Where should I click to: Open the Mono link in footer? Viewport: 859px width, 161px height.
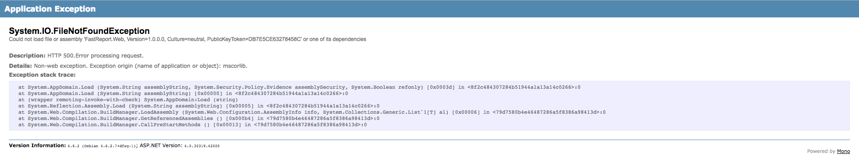click(843, 152)
